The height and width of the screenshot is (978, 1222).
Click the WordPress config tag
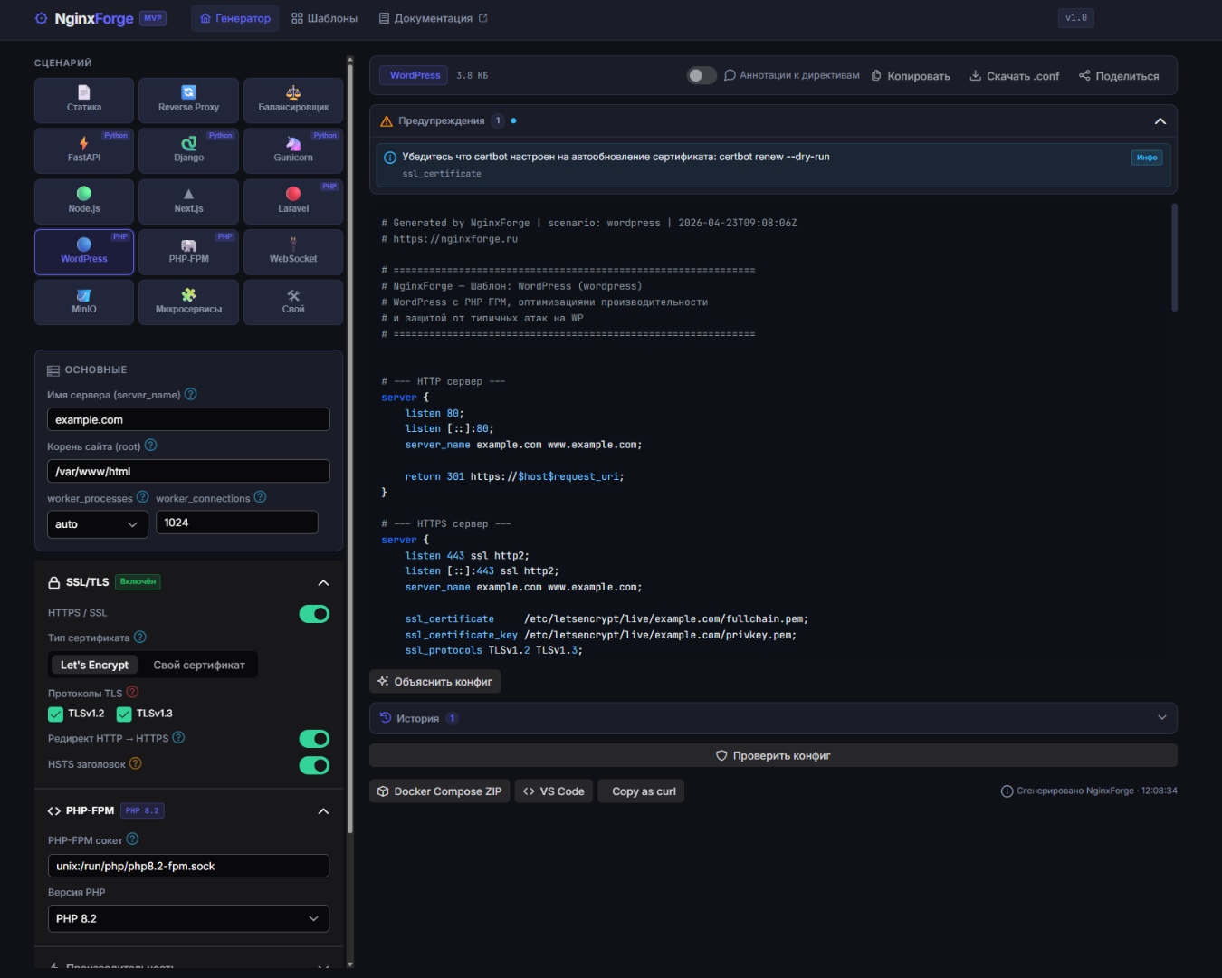(x=415, y=75)
